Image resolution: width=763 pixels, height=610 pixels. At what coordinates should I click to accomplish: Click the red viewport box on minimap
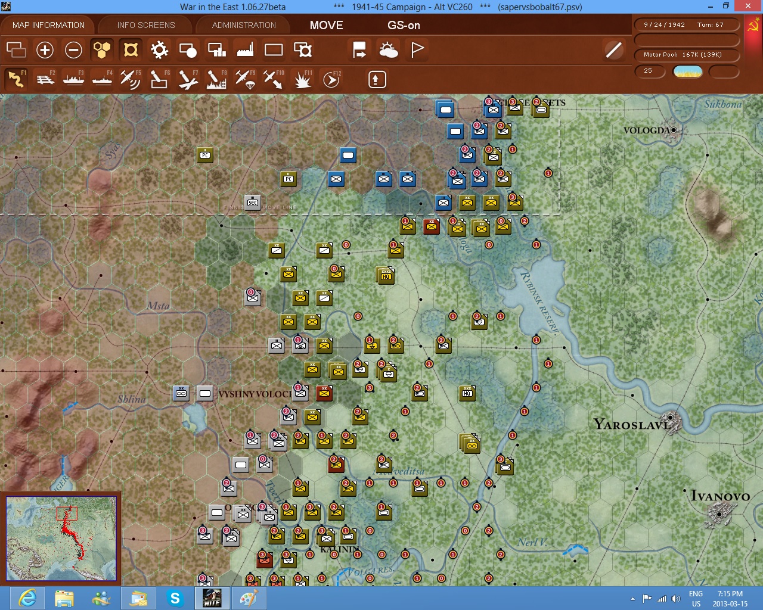(x=67, y=513)
